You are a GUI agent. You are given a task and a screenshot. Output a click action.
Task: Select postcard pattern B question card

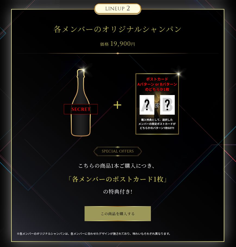tap(167, 105)
